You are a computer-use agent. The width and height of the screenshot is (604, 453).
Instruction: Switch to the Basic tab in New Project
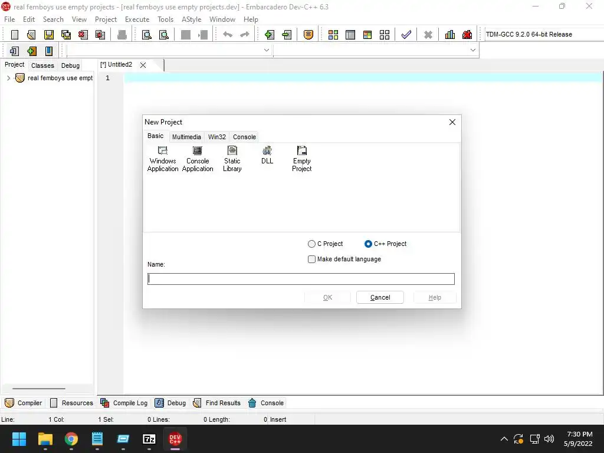tap(156, 136)
